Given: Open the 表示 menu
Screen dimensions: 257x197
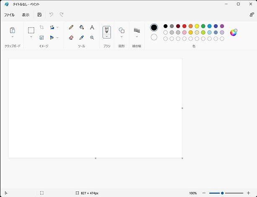Looking at the screenshot, I should pyautogui.click(x=26, y=15).
